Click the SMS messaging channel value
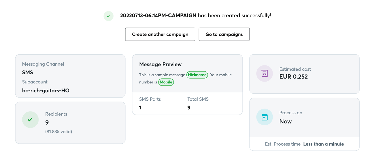367x168 pixels. (x=27, y=72)
